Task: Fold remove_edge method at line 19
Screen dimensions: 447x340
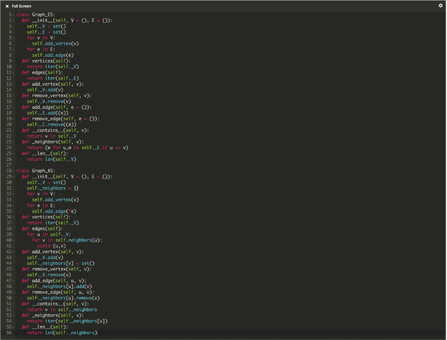Action: coord(14,119)
